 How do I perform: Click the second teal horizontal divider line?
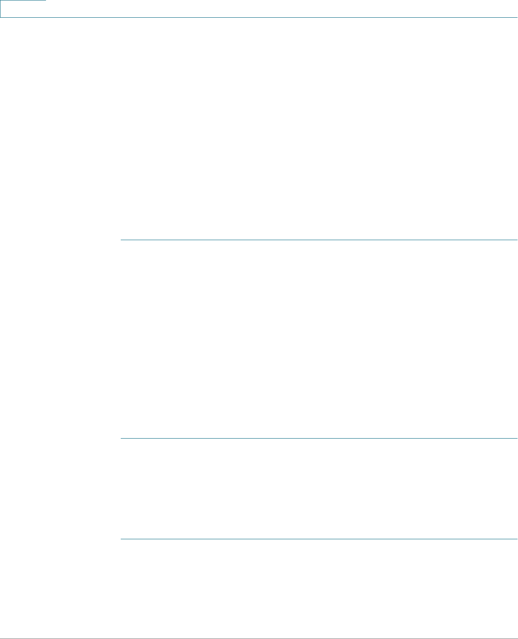tap(319, 438)
